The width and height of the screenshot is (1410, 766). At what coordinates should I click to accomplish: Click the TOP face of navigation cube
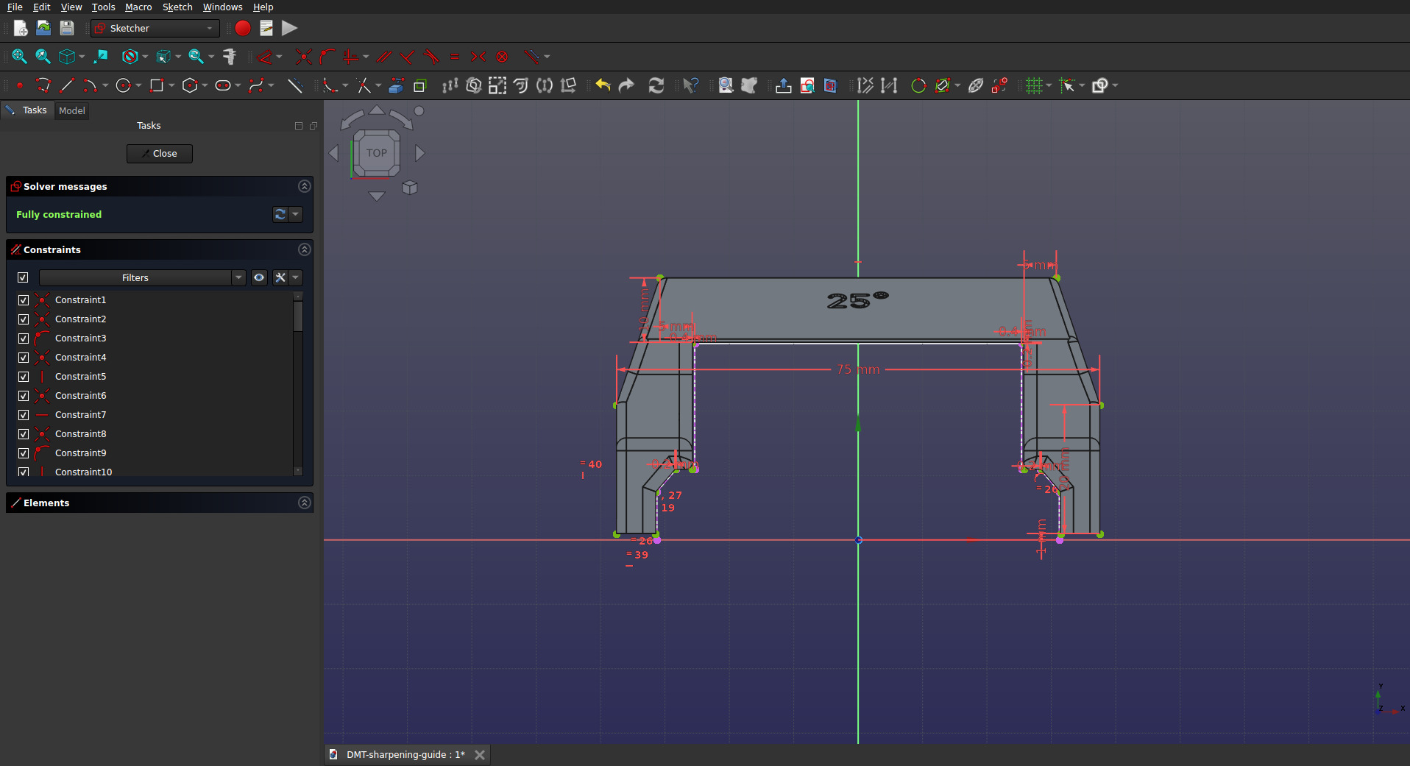coord(377,153)
